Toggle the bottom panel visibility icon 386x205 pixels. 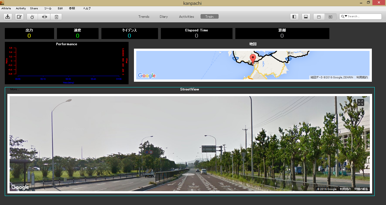pyautogui.click(x=306, y=17)
